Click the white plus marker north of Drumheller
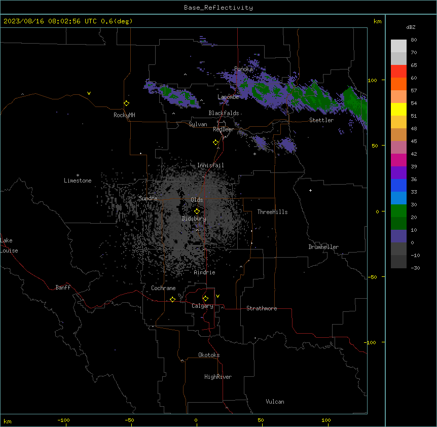437x427 pixels. tap(310, 190)
